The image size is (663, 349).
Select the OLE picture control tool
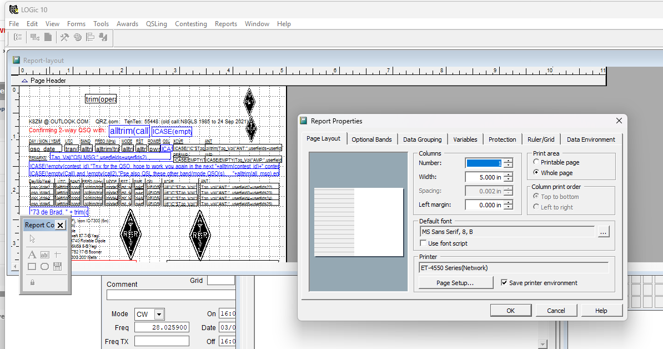57,267
